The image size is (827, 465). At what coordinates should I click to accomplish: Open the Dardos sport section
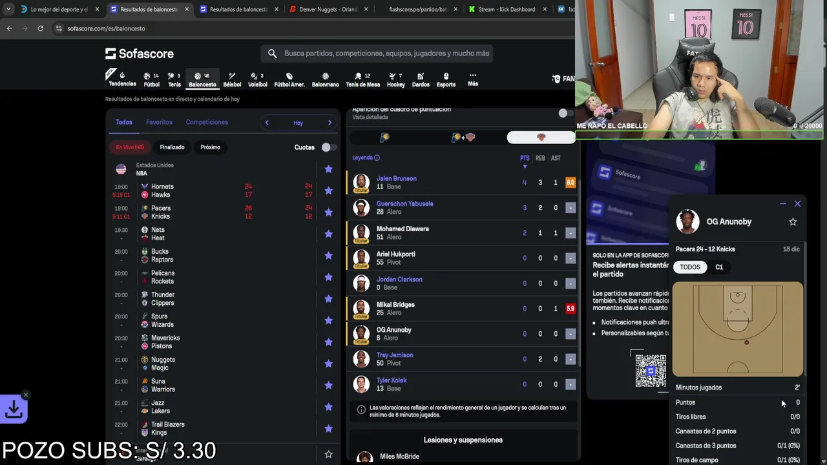tap(421, 79)
